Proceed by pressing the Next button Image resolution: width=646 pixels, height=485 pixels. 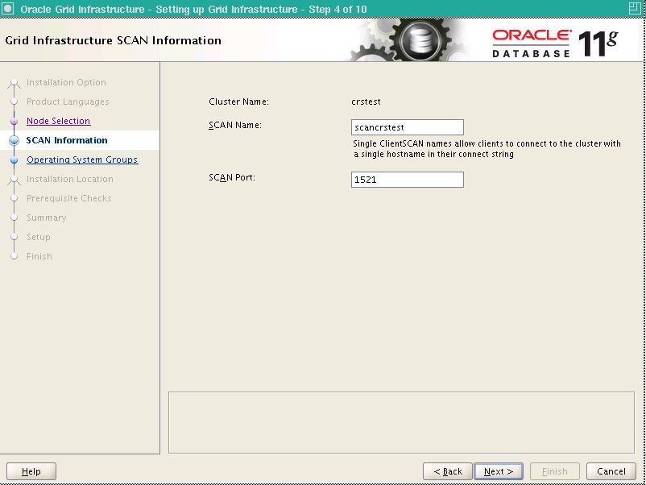coord(499,471)
